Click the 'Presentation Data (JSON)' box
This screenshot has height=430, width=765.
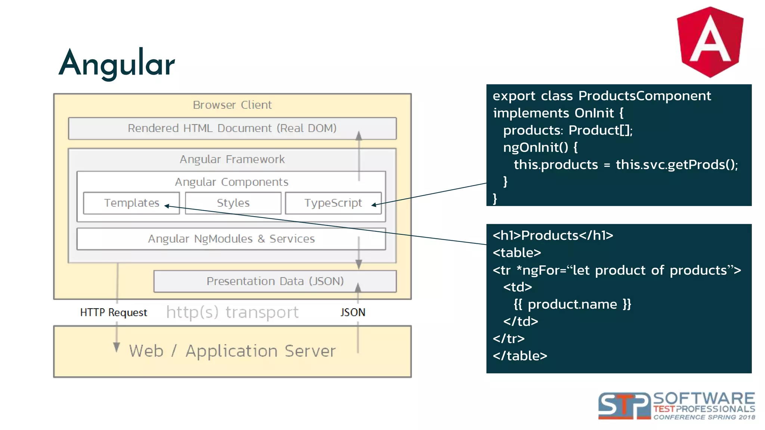[x=275, y=281]
